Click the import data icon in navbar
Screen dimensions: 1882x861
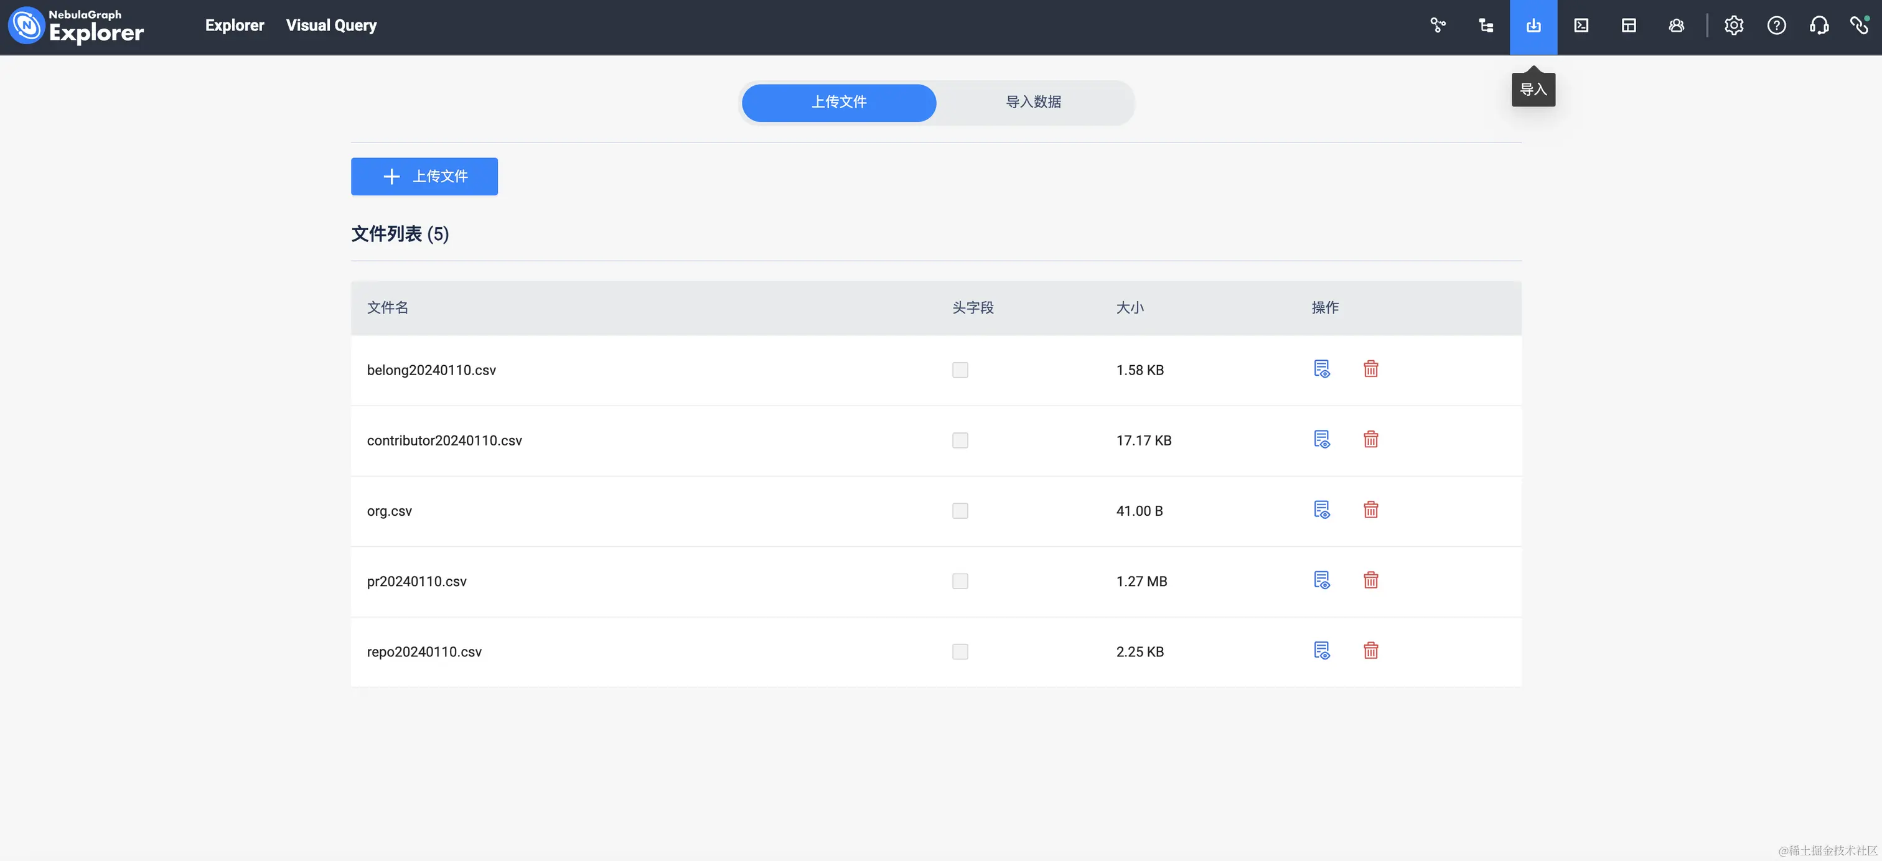[1533, 26]
